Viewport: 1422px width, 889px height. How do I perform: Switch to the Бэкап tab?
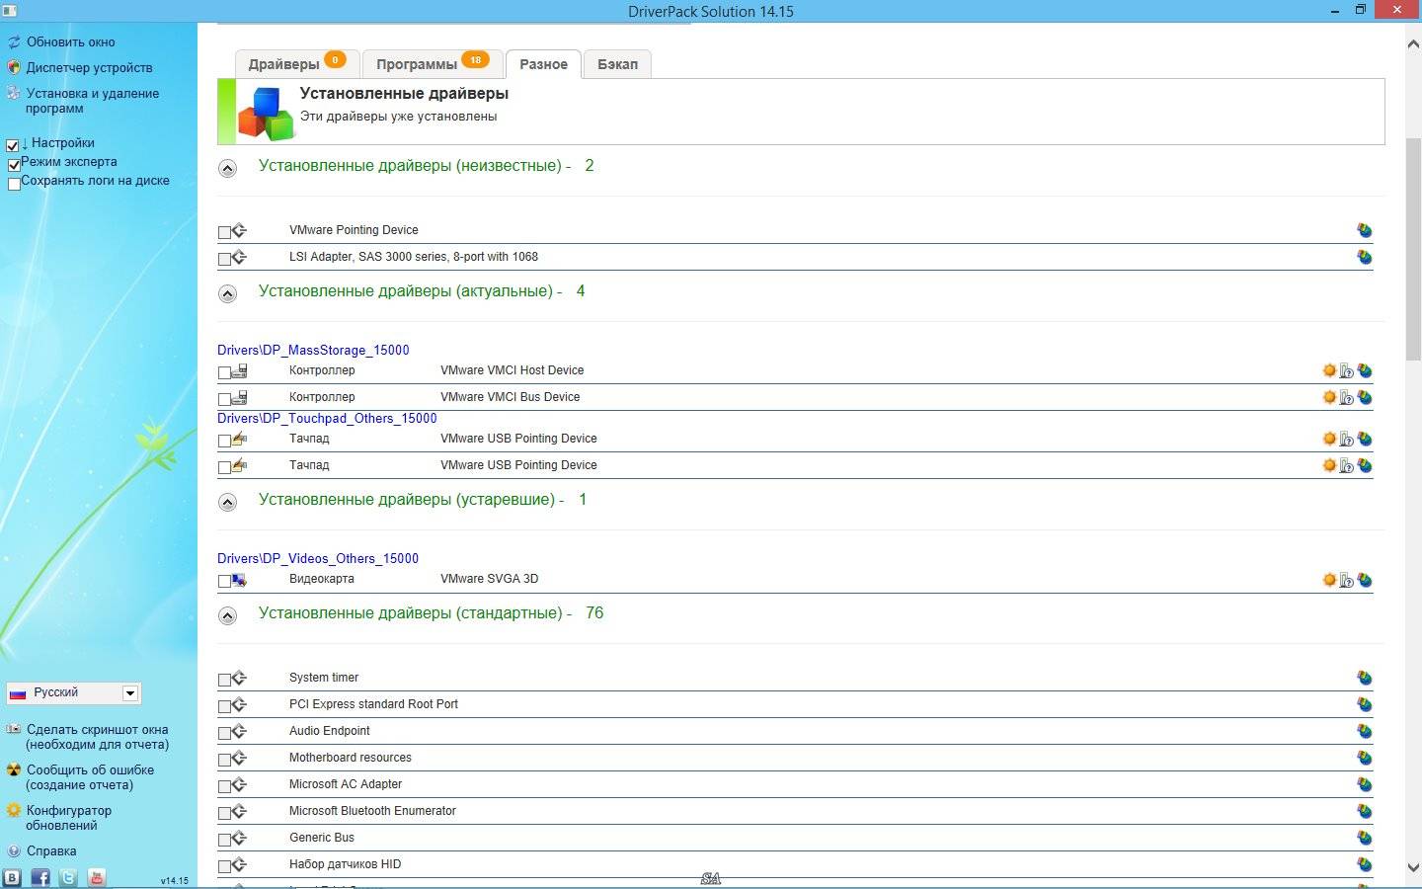coord(617,63)
